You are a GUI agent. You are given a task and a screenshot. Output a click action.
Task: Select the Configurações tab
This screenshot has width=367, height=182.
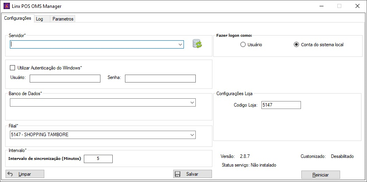[x=17, y=18]
